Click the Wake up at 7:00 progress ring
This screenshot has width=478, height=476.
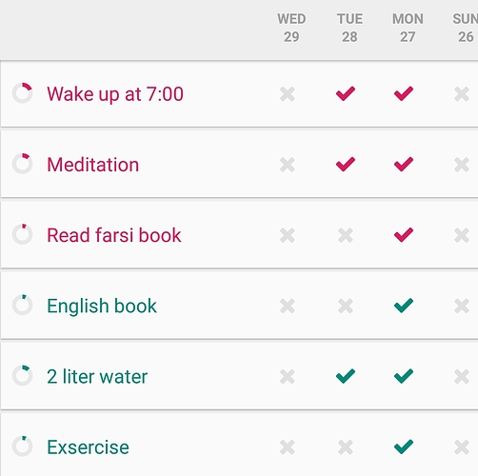pyautogui.click(x=22, y=93)
